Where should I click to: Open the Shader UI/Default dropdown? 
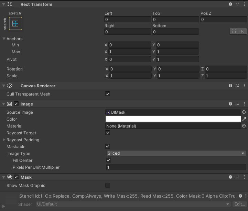pyautogui.click(x=133, y=204)
